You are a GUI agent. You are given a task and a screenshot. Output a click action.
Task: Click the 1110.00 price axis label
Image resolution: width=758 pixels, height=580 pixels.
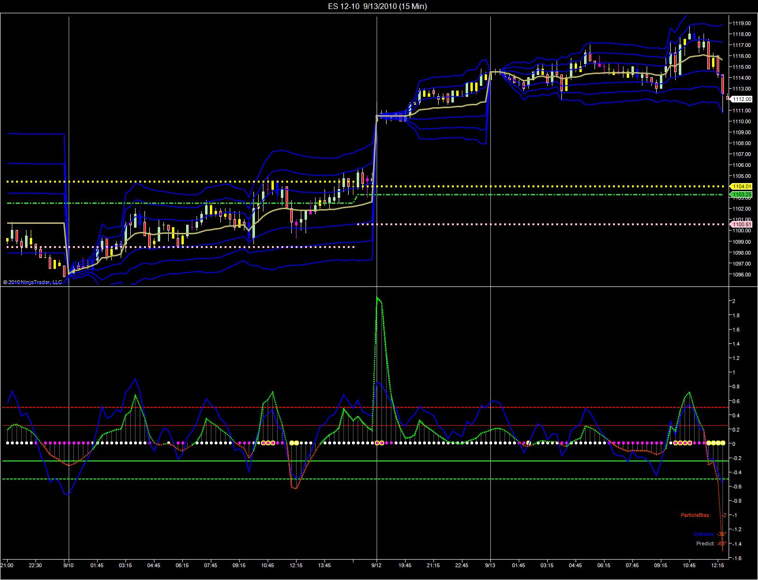[741, 121]
